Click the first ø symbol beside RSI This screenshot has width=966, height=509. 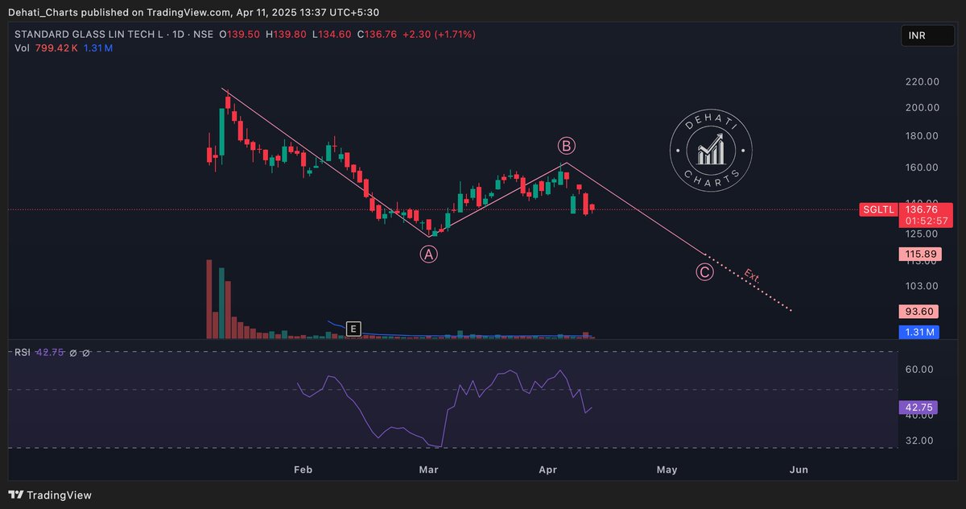point(73,353)
